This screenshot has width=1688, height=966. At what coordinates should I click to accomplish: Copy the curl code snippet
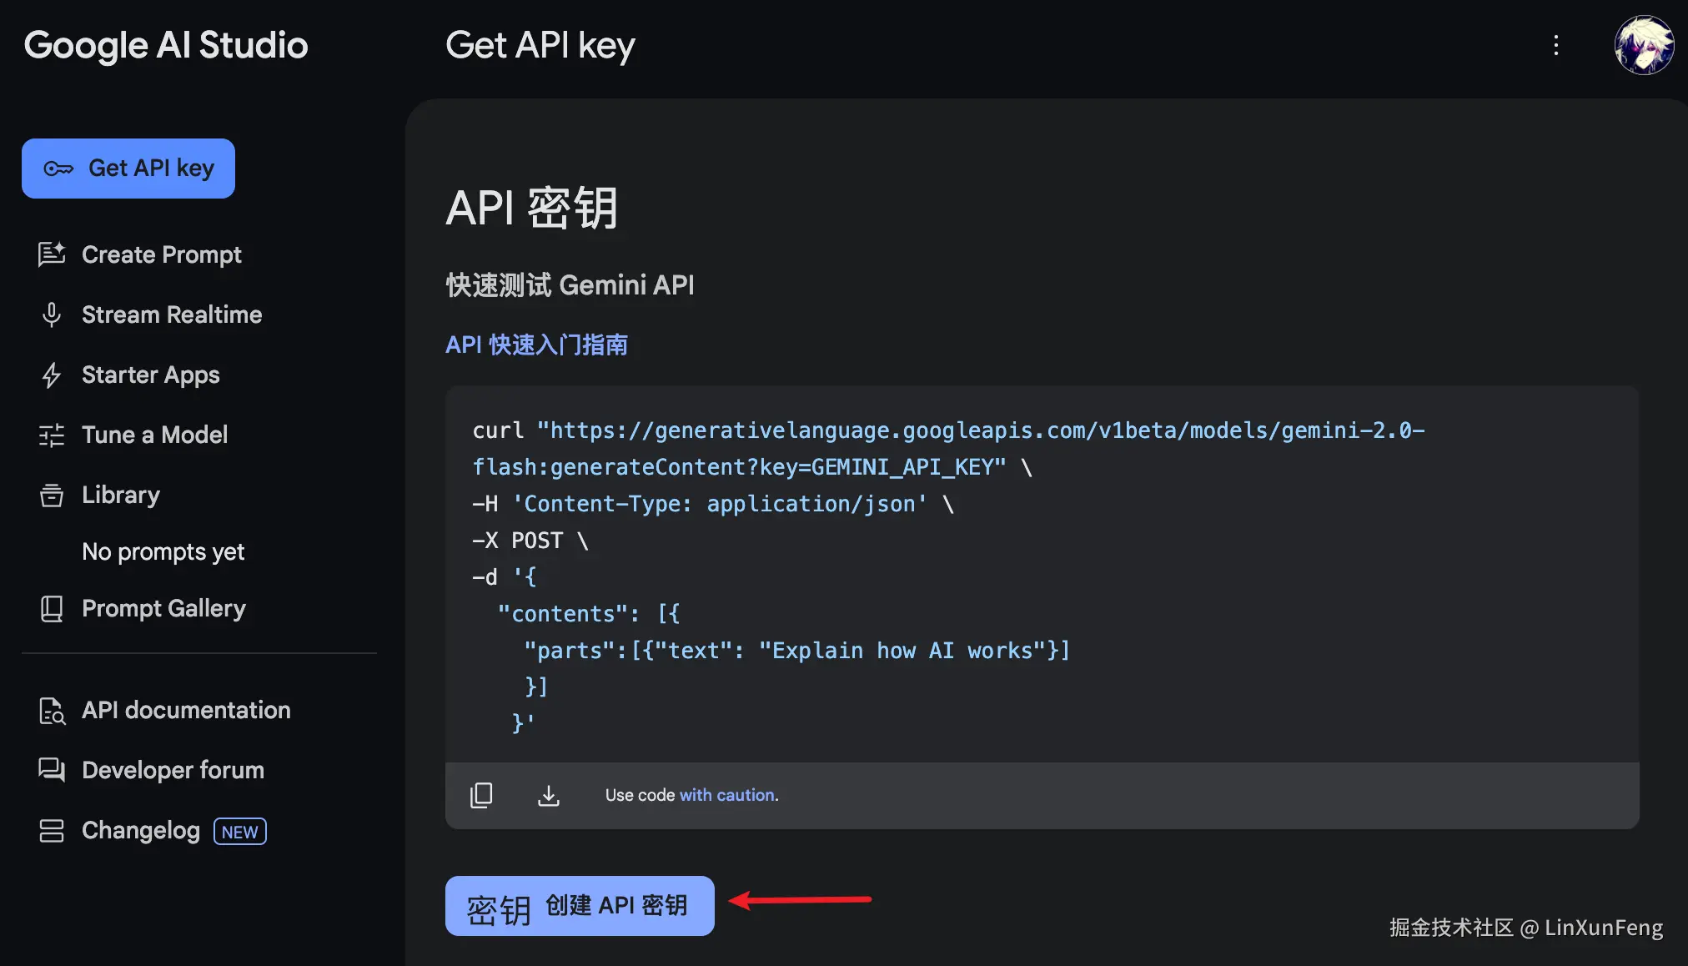coord(481,795)
